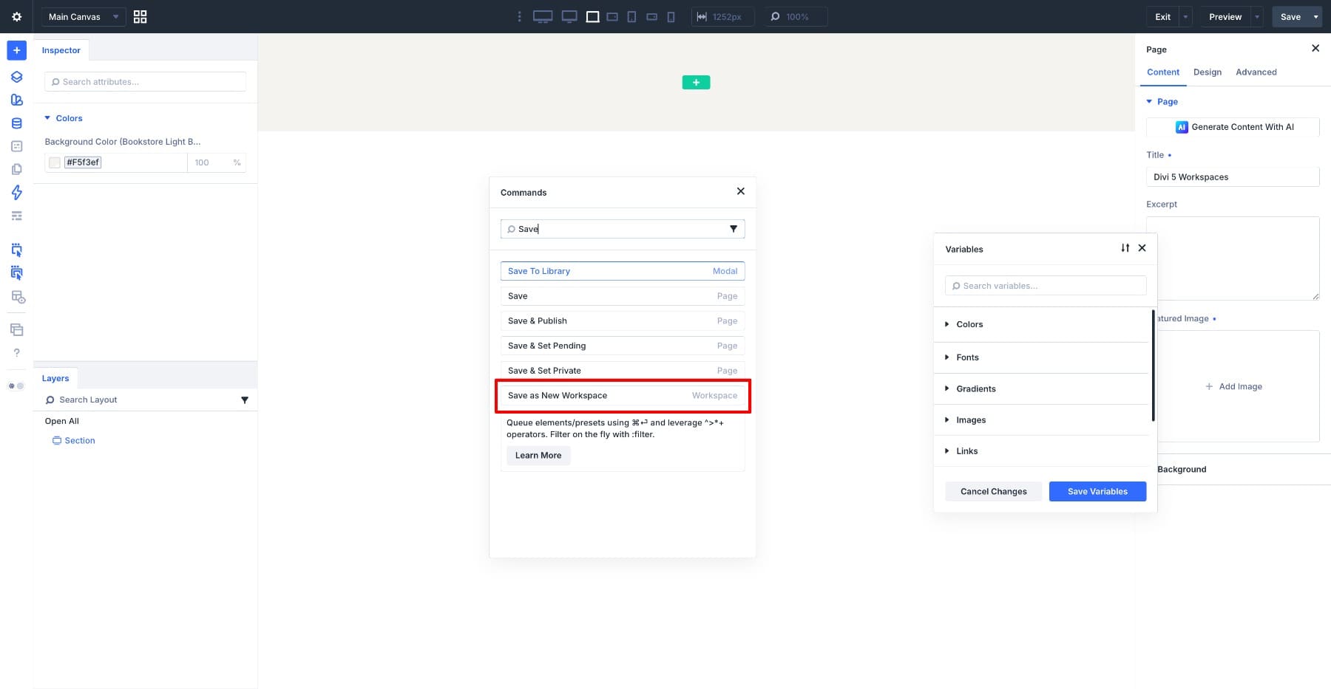This screenshot has width=1331, height=689.
Task: Click the Learn More button
Action: tap(538, 456)
